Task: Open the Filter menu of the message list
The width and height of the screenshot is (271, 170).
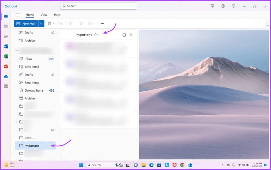Action: point(131,35)
